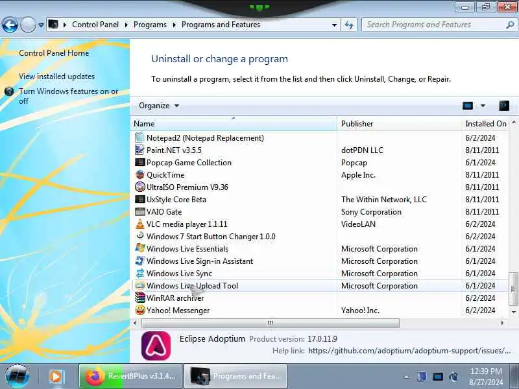
Task: Select Windows 7 Start Button Changer icon
Action: pyautogui.click(x=139, y=236)
